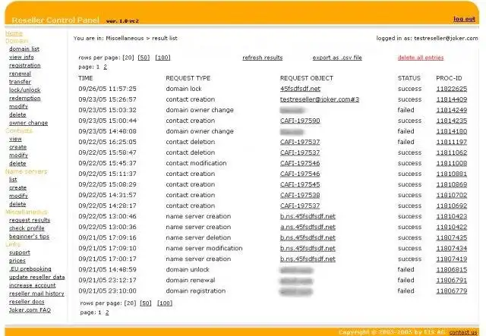
Task: Open the reseller mail history page
Action: tap(36, 294)
